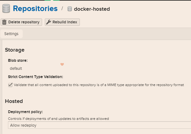Toggle the MIME type validation checkbox
The height and width of the screenshot is (134, 191).
pyautogui.click(x=10, y=85)
